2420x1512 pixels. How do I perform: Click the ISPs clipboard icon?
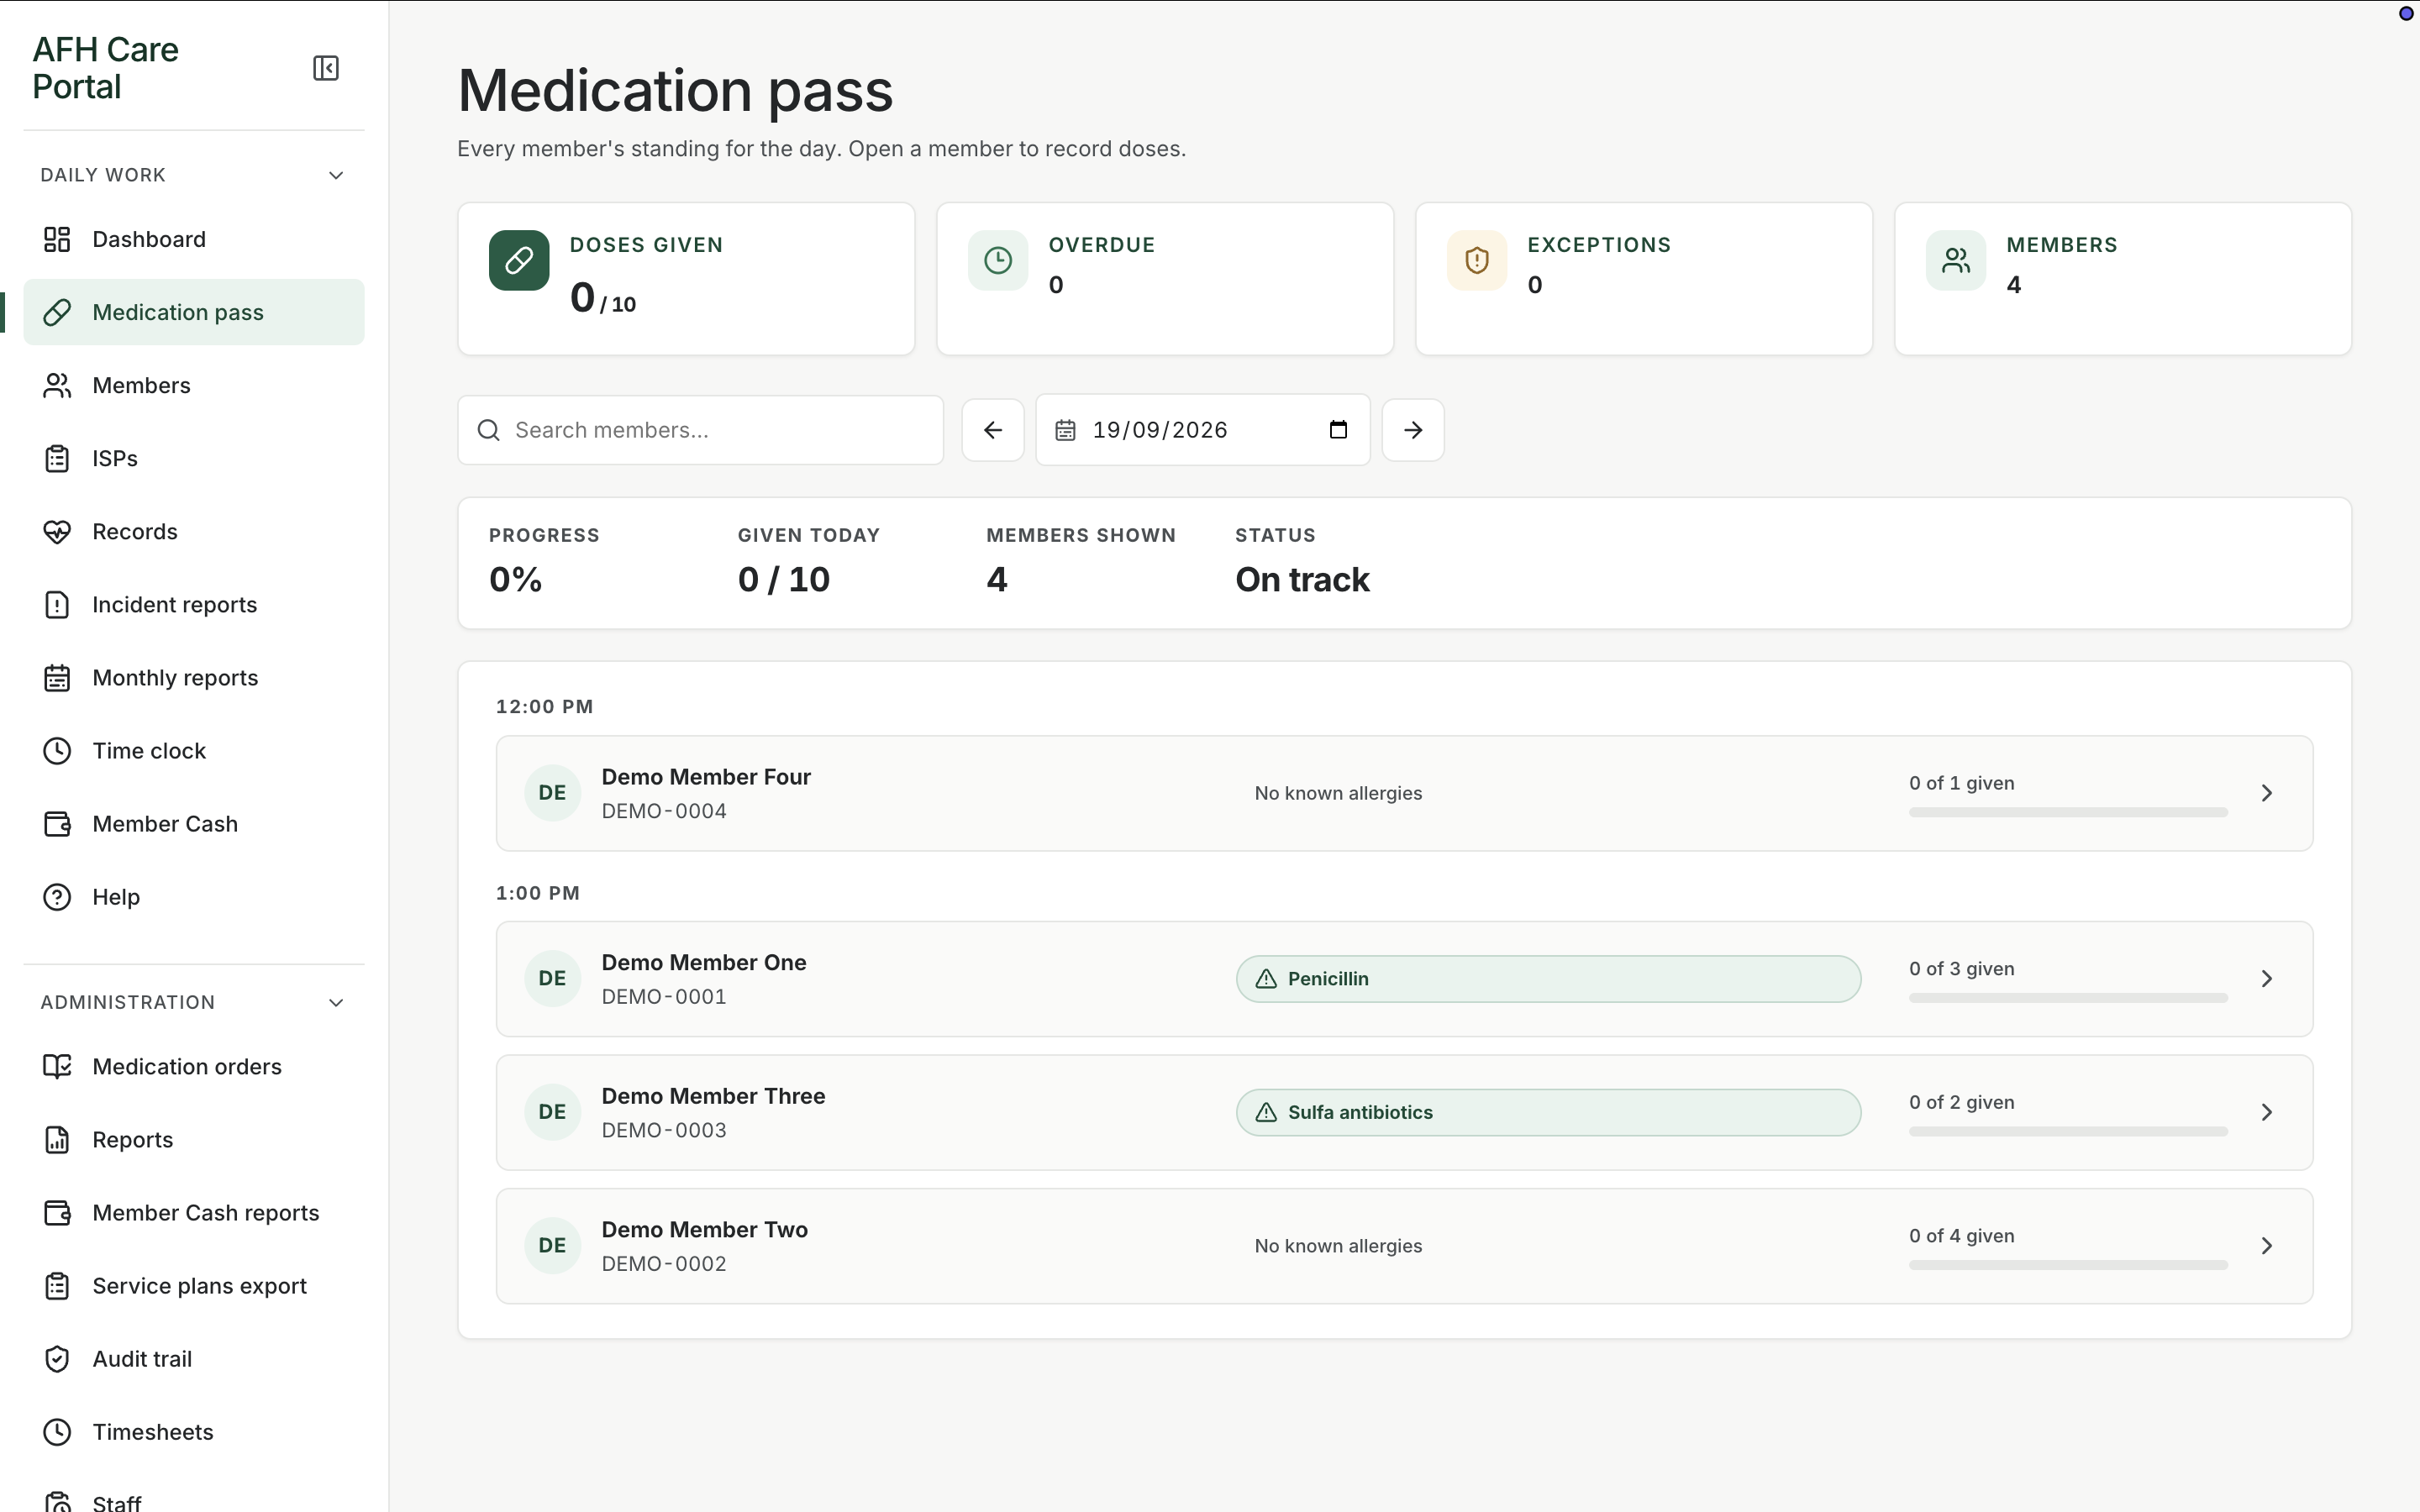coord(57,458)
